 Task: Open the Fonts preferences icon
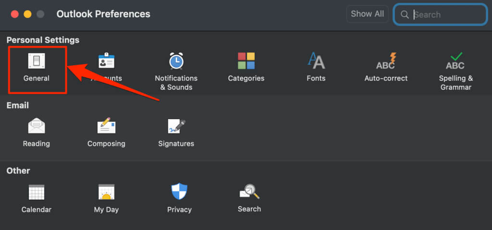click(x=316, y=61)
